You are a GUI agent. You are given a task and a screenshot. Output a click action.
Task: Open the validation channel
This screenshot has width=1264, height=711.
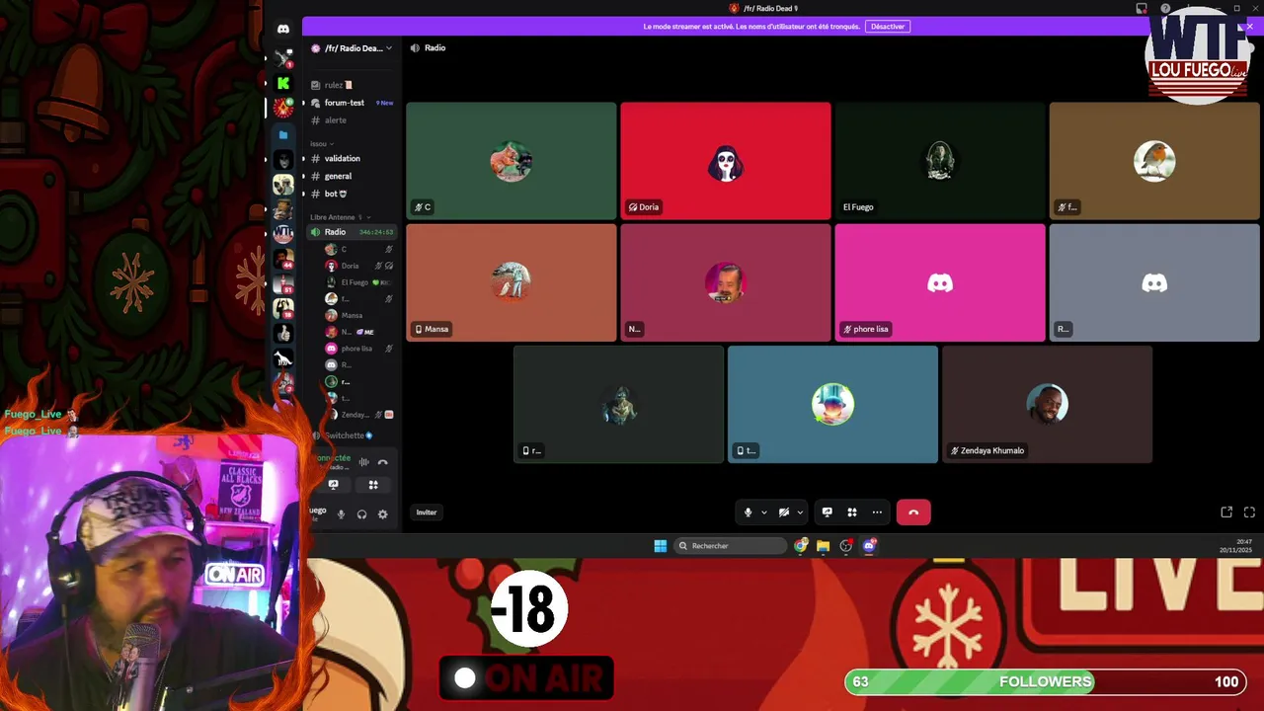click(x=351, y=158)
